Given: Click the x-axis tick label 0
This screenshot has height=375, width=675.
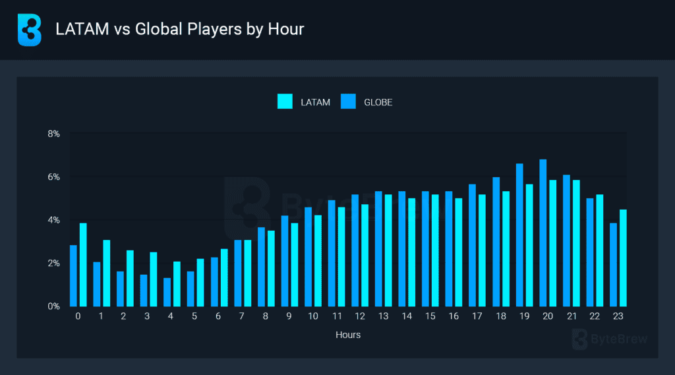Looking at the screenshot, I should click(78, 317).
